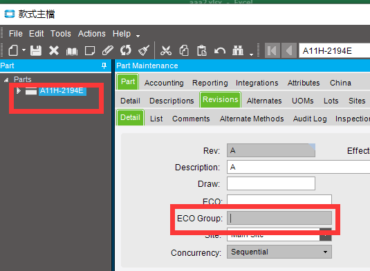The height and width of the screenshot is (271, 370).
Task: Click into the Draw input field
Action: (x=271, y=183)
